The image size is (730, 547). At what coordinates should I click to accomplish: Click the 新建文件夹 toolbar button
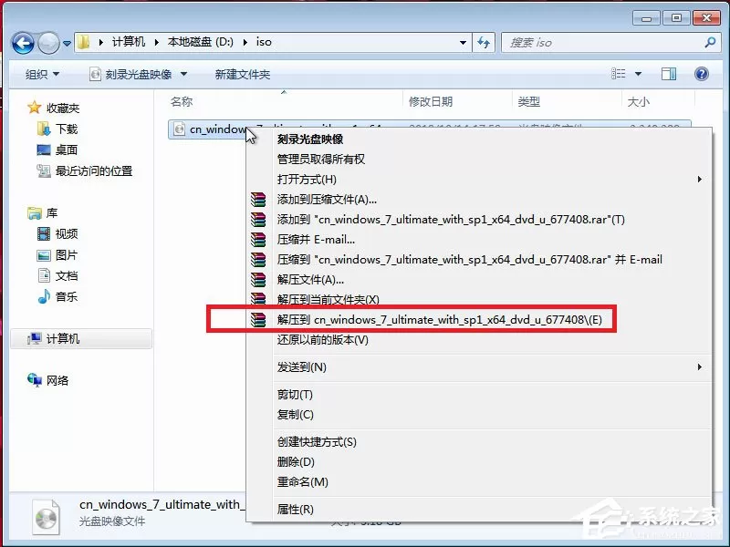click(x=242, y=75)
